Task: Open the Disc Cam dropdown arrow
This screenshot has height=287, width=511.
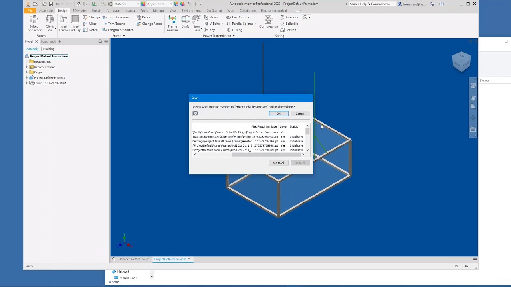Action: tap(248, 17)
